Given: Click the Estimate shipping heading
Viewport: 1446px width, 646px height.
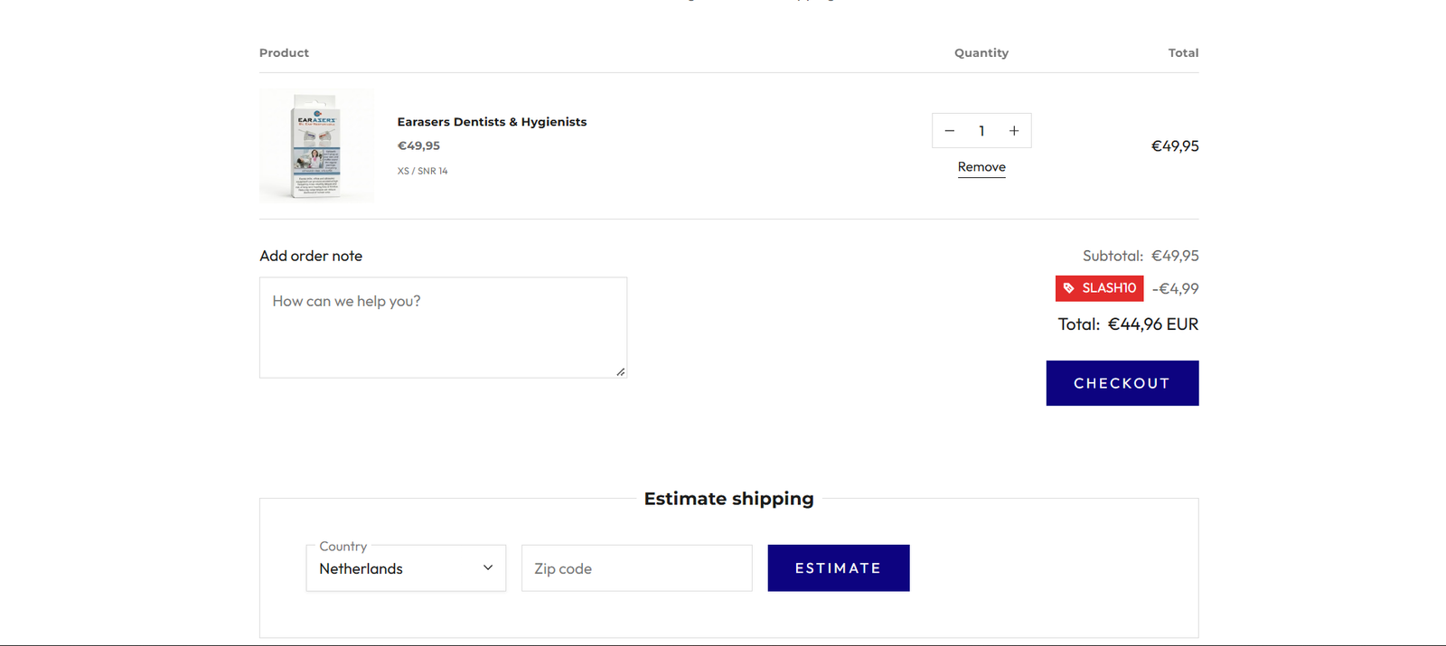Looking at the screenshot, I should tap(728, 499).
